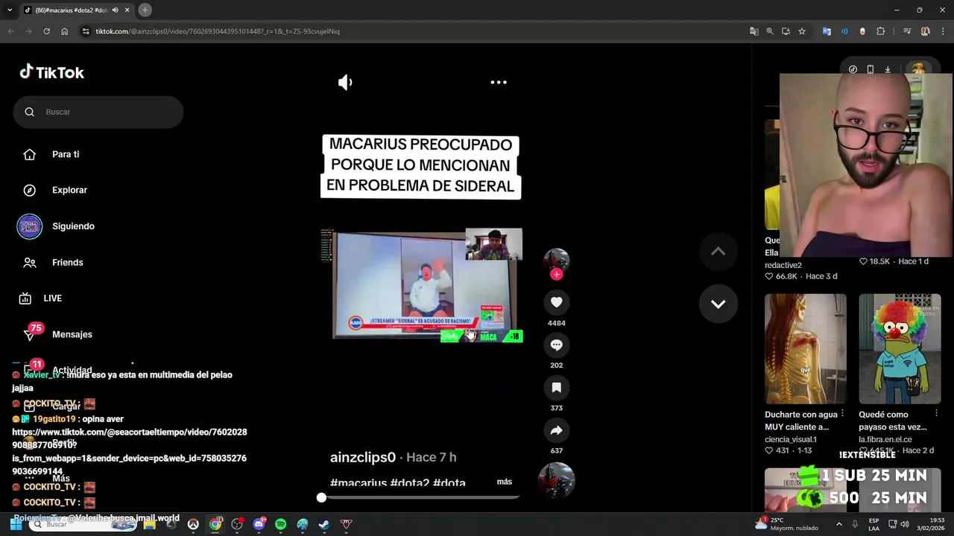Open the comments bubble showing 202
Image resolution: width=954 pixels, height=536 pixels.
[x=556, y=345]
